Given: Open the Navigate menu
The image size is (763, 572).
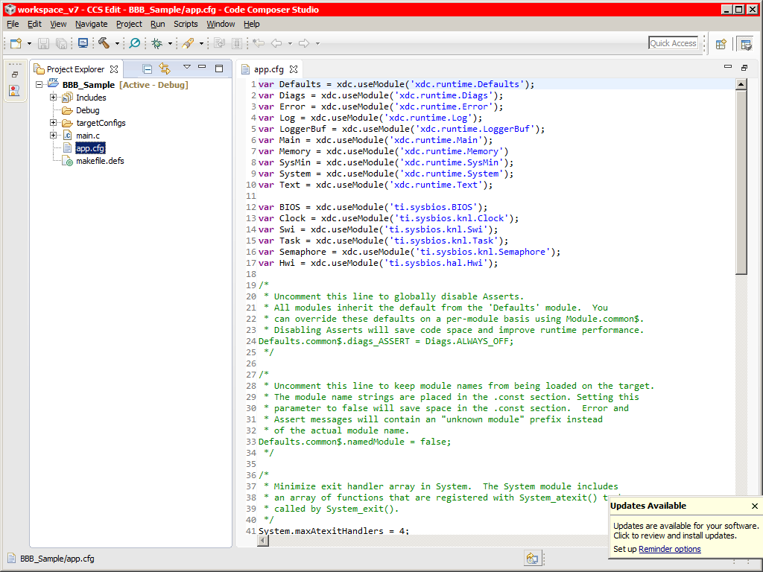Looking at the screenshot, I should pos(91,24).
